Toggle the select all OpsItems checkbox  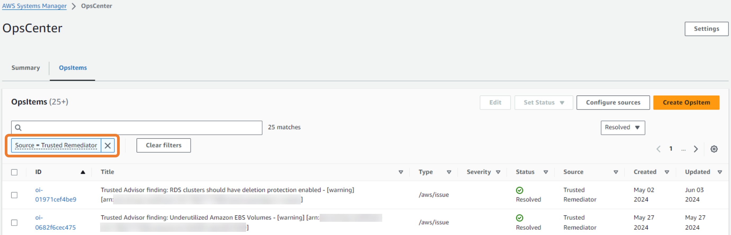point(14,172)
